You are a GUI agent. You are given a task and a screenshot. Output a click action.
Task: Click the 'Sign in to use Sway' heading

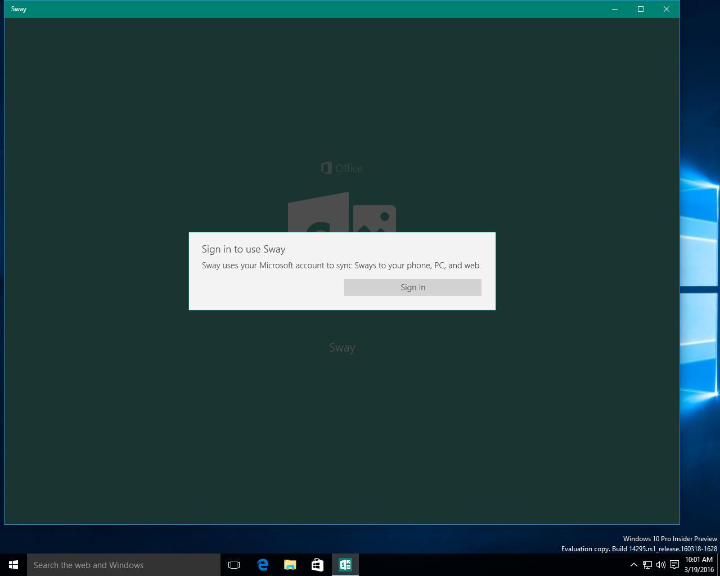coord(244,249)
